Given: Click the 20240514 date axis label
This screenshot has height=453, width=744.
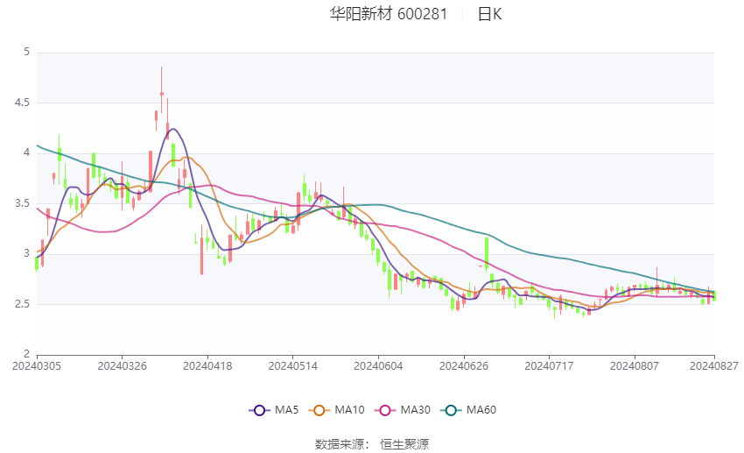Looking at the screenshot, I should tap(292, 366).
